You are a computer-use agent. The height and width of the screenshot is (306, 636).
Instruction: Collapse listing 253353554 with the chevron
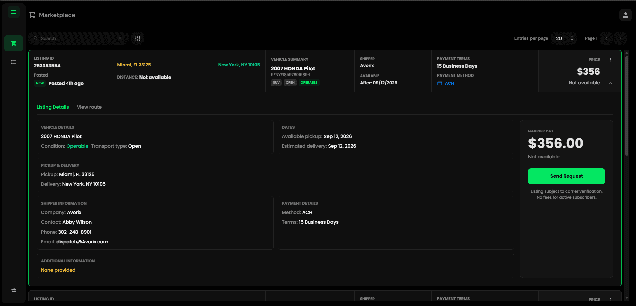(x=611, y=83)
